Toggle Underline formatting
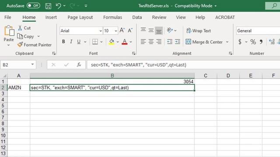Viewport: 280px width, 157px height. coord(79,42)
